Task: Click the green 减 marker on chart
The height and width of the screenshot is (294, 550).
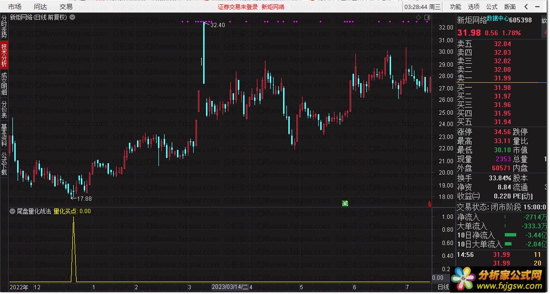Action: [x=345, y=204]
